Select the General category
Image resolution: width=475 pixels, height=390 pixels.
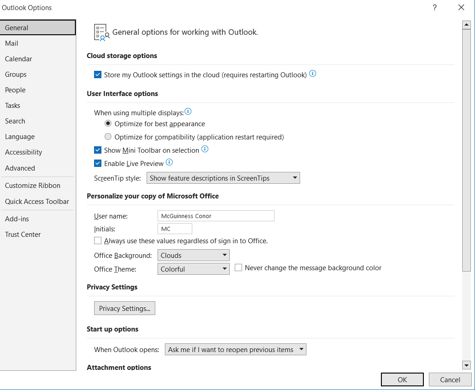[38, 27]
